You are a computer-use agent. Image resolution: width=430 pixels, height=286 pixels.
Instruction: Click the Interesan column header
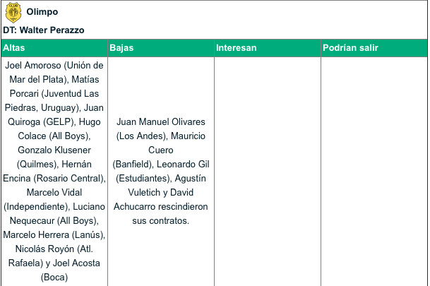(x=268, y=48)
